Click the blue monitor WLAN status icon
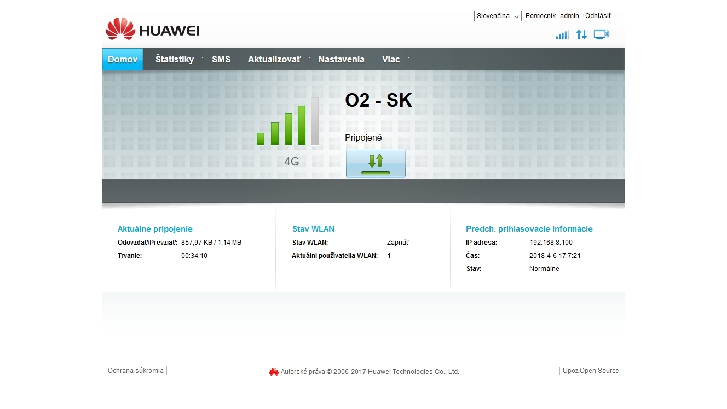 tap(601, 35)
